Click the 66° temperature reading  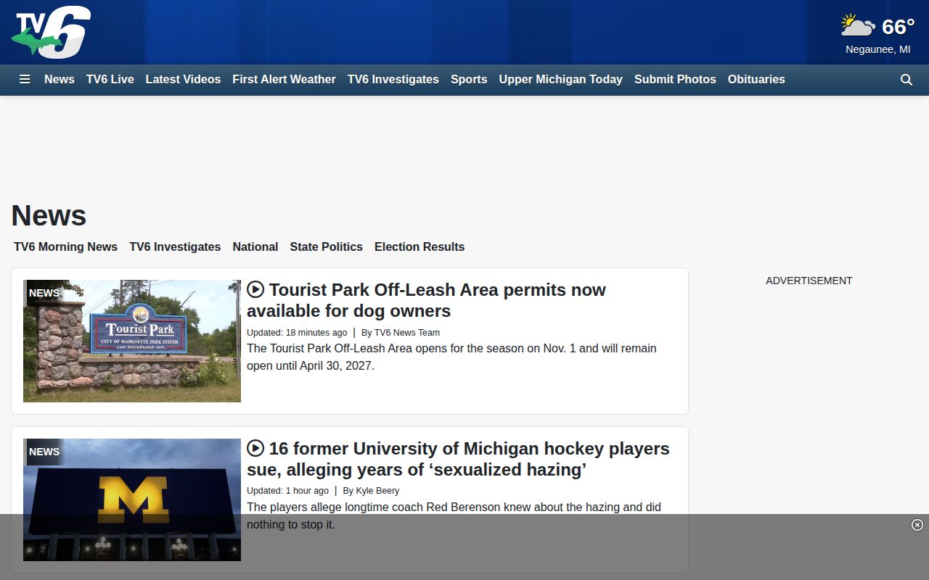(x=898, y=27)
